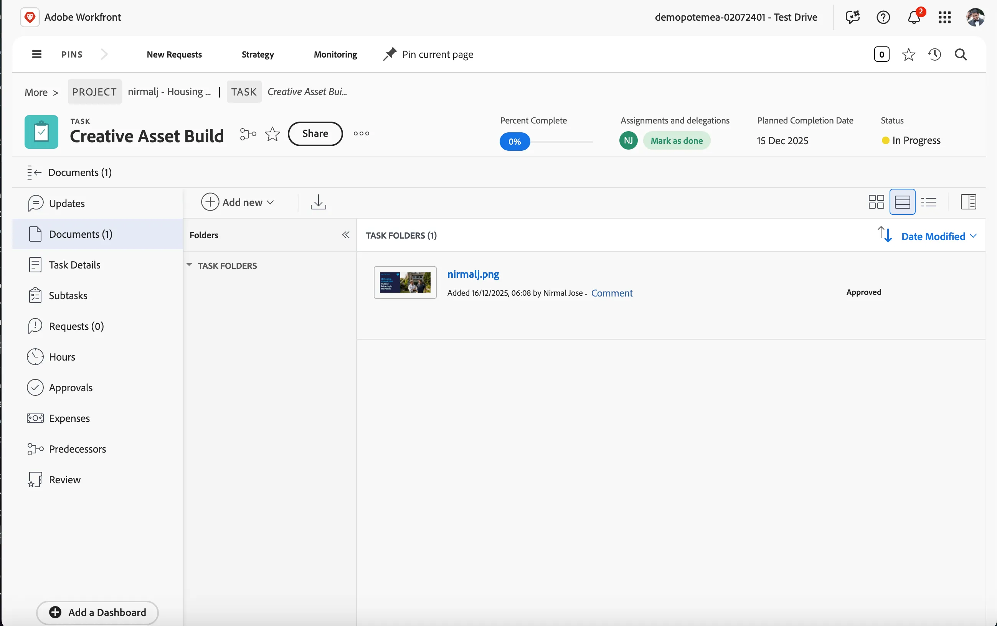Open the Add new dropdown

tap(238, 202)
